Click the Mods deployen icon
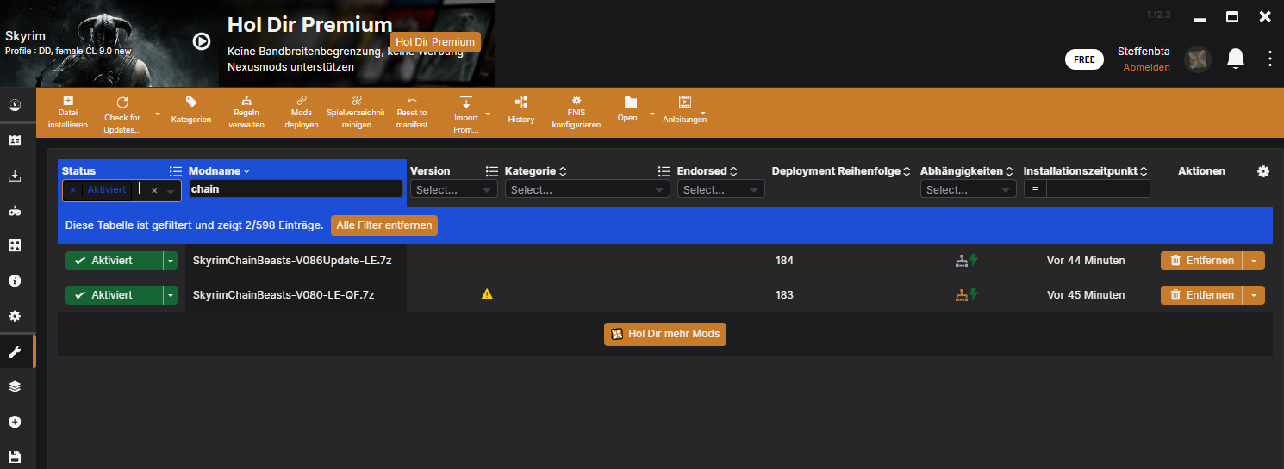The height and width of the screenshot is (469, 1284). pyautogui.click(x=302, y=111)
